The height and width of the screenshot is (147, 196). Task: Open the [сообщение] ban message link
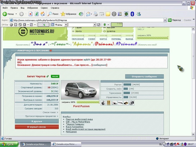pos(99,65)
